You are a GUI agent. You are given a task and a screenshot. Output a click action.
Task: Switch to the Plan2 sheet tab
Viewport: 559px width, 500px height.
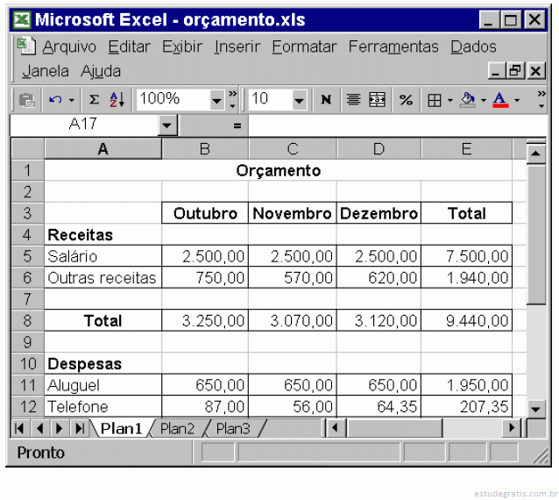(177, 428)
